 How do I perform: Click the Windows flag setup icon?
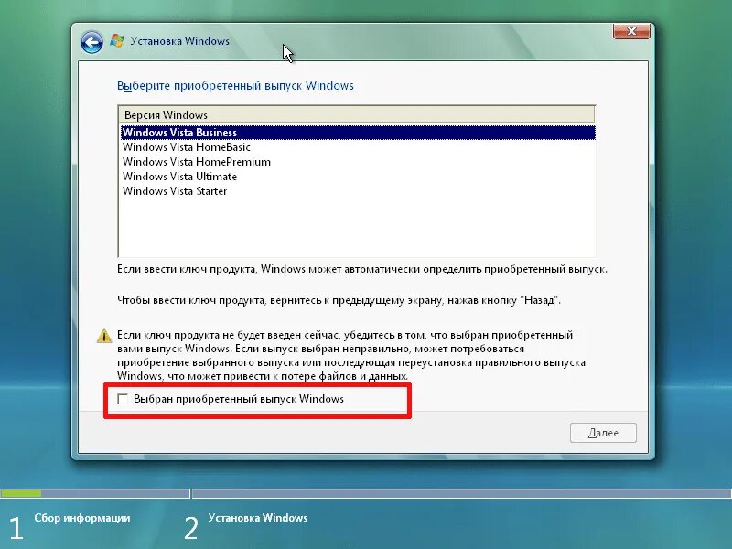pos(117,40)
